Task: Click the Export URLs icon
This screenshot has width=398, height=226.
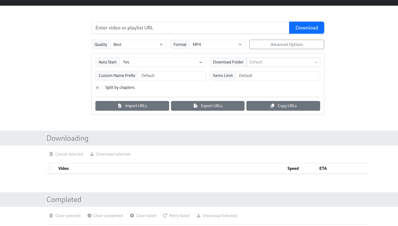Action: (195, 106)
